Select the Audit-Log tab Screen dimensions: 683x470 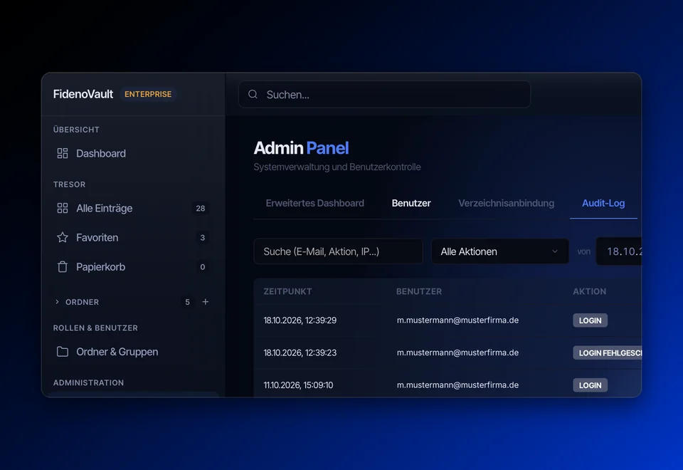pyautogui.click(x=603, y=203)
